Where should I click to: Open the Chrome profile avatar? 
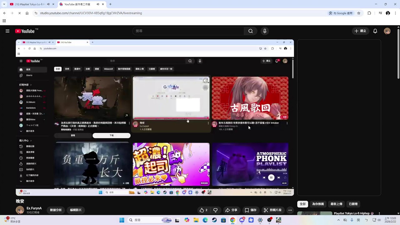pyautogui.click(x=388, y=13)
